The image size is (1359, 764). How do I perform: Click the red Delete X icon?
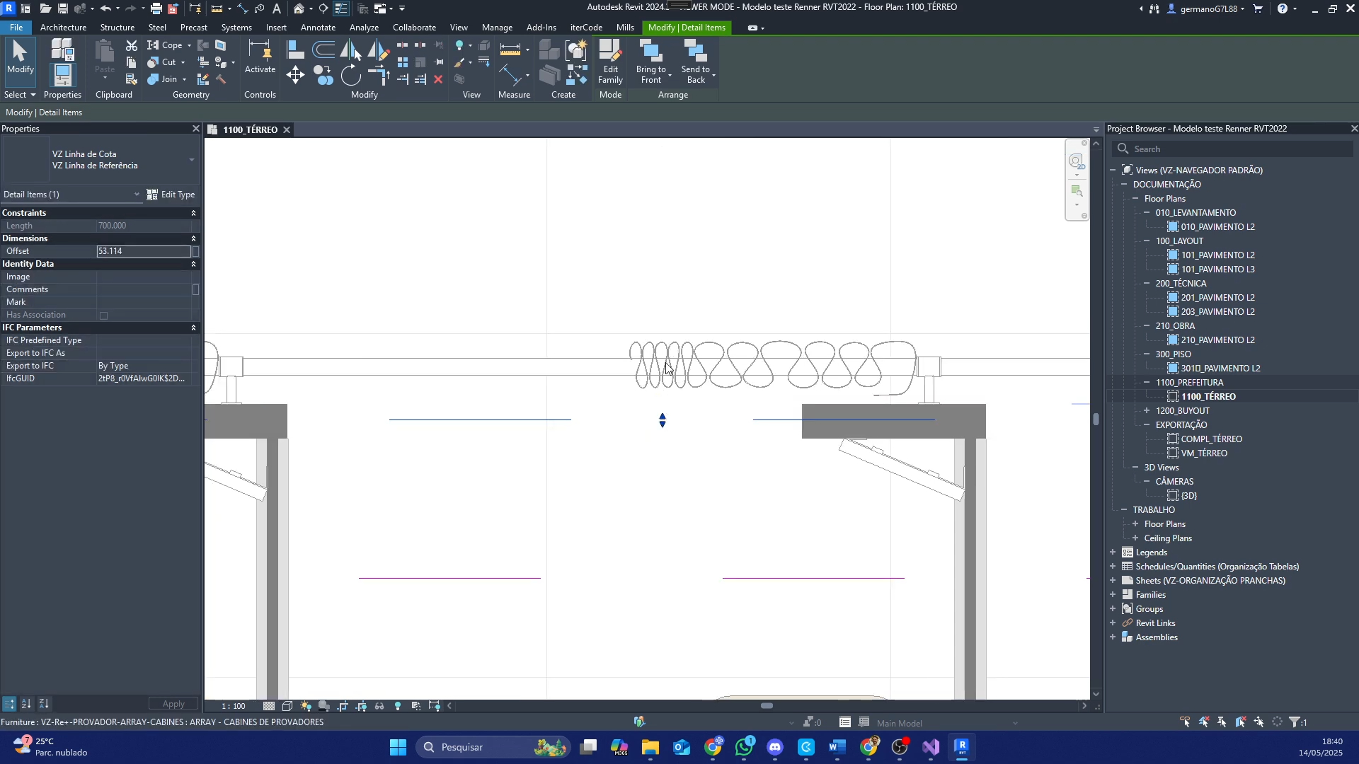438,79
